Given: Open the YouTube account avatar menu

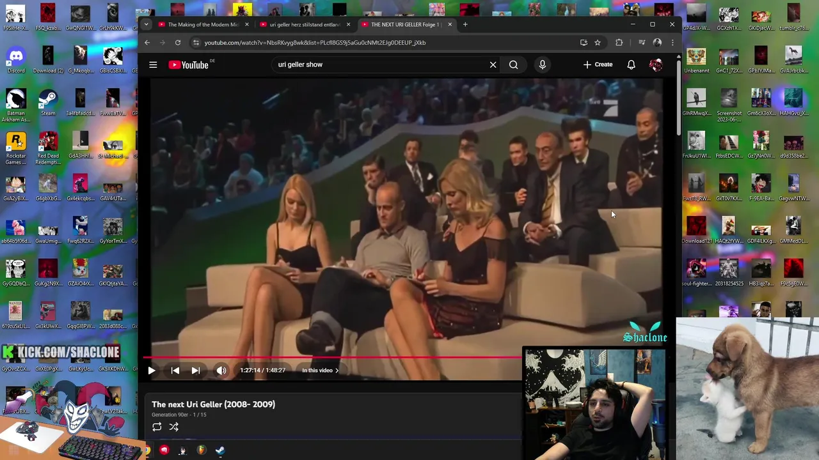Looking at the screenshot, I should pos(656,65).
